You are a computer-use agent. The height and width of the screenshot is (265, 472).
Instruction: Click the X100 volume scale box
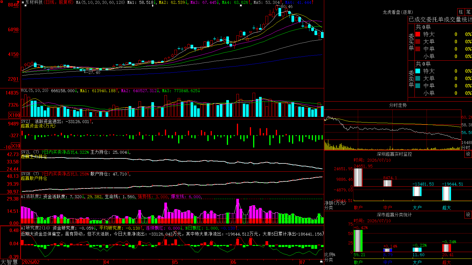[x=14, y=115]
